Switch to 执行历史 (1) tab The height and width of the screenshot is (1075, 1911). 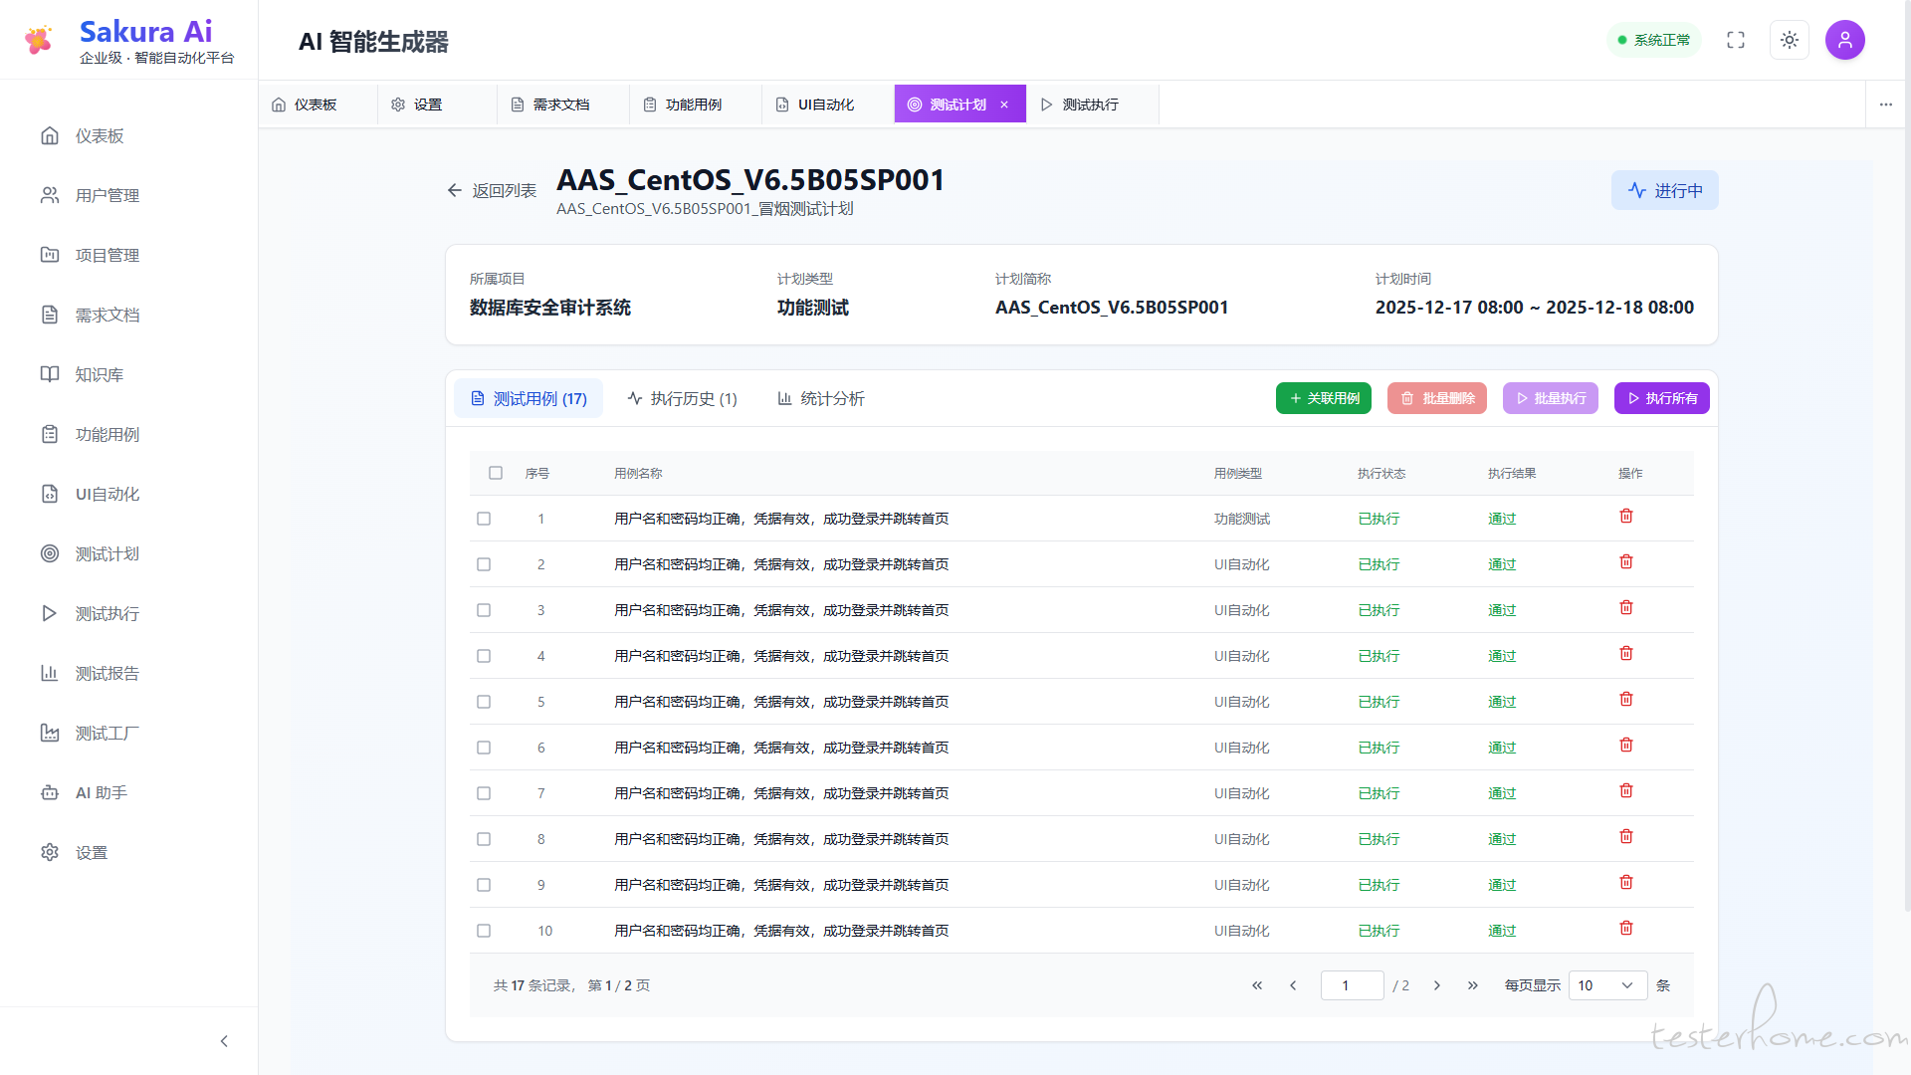pos(683,399)
